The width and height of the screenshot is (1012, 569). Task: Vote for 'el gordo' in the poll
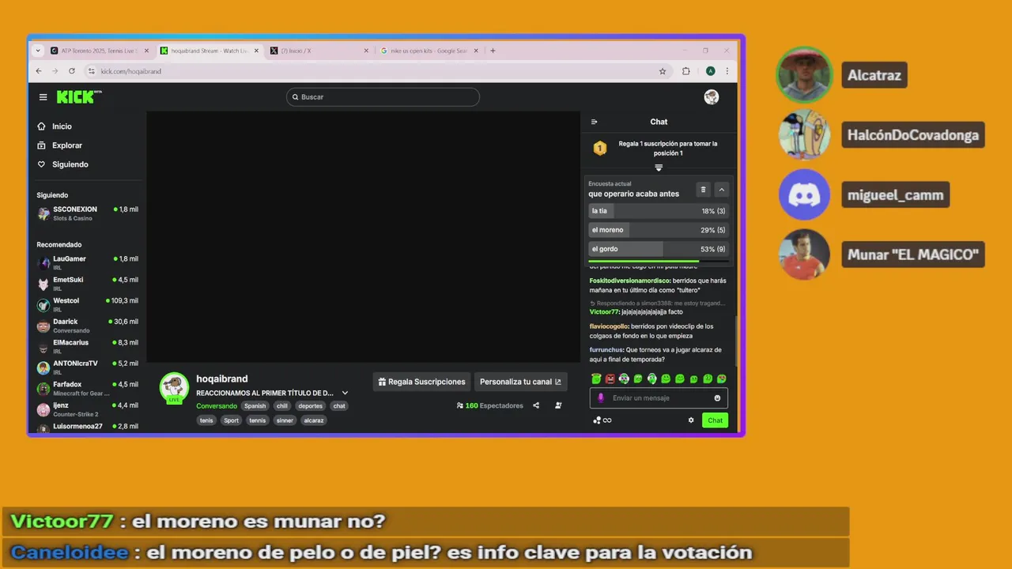point(658,249)
